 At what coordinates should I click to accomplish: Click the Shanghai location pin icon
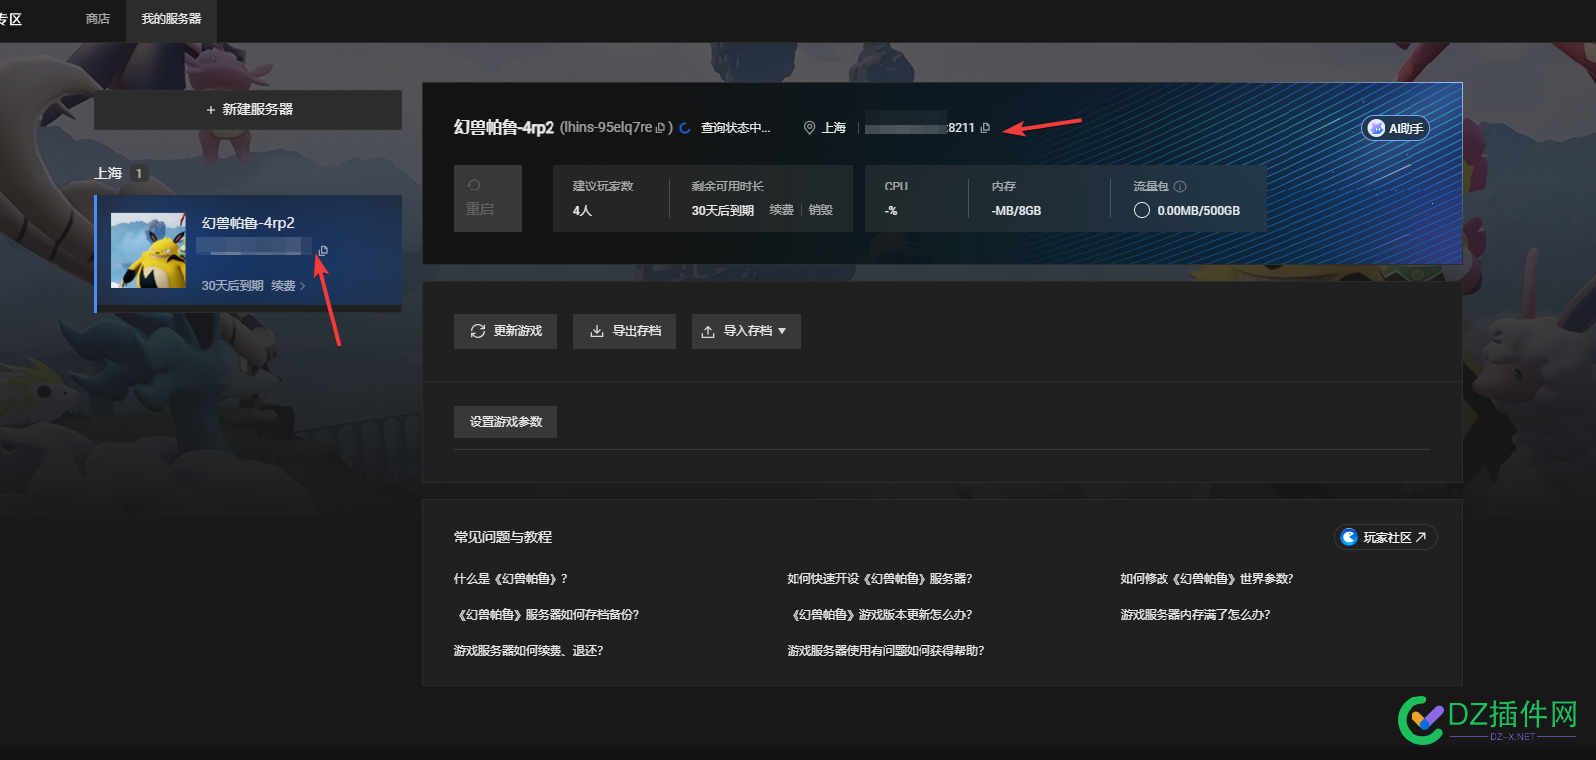809,128
